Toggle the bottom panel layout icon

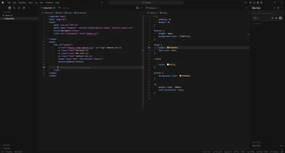click(254, 3)
